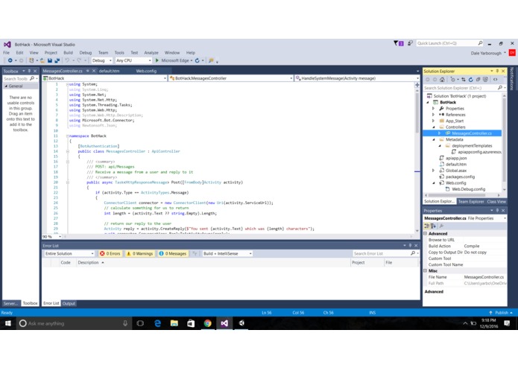
Task: Click the Windows Start button
Action: [7, 323]
